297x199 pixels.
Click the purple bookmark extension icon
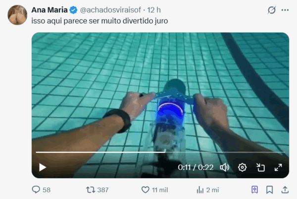coord(254,190)
